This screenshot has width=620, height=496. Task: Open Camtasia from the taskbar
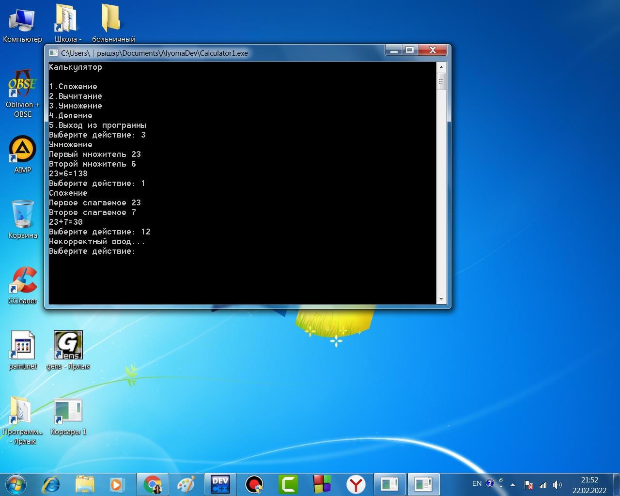click(288, 484)
